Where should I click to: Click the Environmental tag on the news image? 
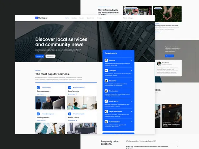click(158, 8)
